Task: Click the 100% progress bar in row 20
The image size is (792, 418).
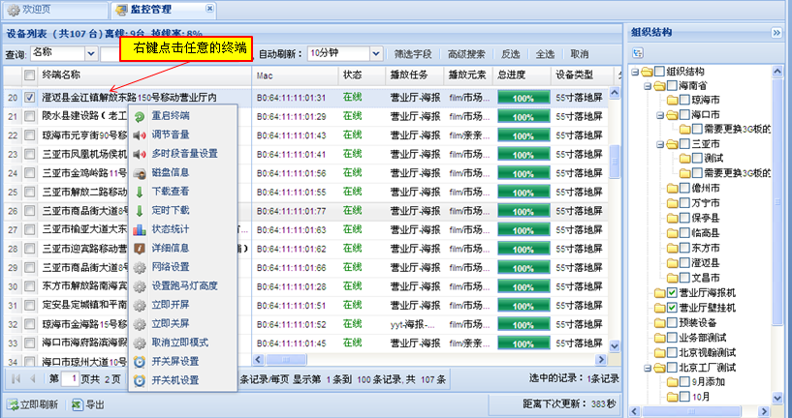Action: pyautogui.click(x=523, y=98)
